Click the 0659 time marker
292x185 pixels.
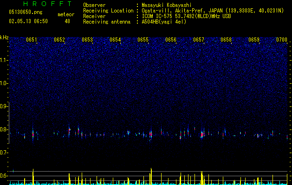(254, 40)
